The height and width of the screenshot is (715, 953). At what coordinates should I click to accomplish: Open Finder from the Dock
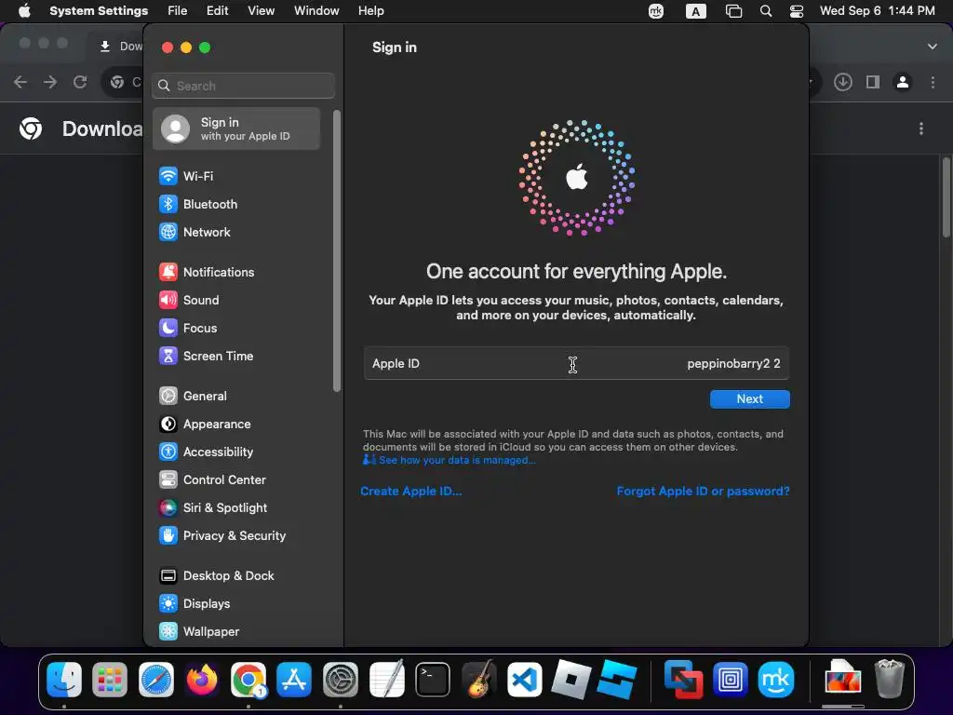64,680
